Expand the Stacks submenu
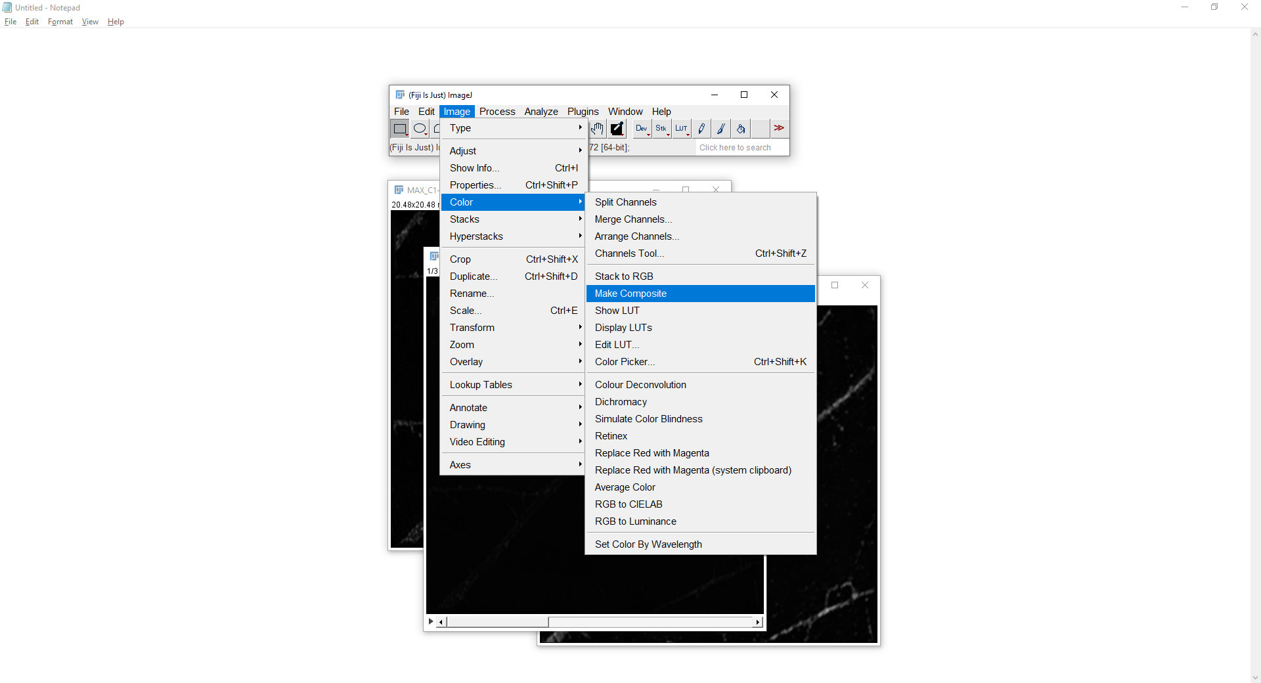 pyautogui.click(x=514, y=219)
